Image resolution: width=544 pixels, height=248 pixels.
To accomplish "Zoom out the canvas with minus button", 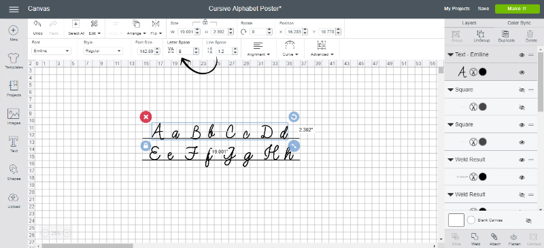I will coord(45,233).
